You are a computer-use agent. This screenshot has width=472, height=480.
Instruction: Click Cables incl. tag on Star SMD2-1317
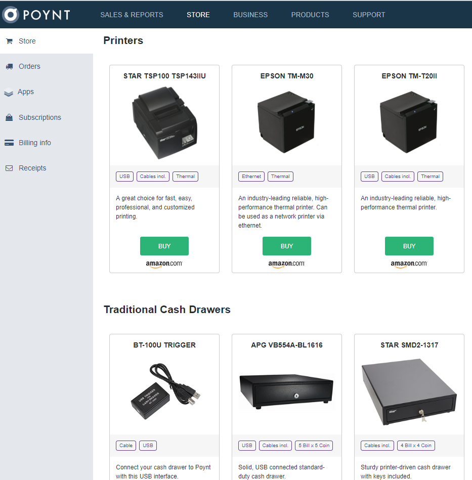coord(377,446)
